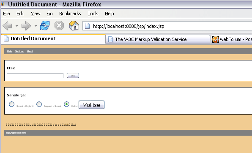Click the letter Ö alphabet link

click(x=69, y=124)
